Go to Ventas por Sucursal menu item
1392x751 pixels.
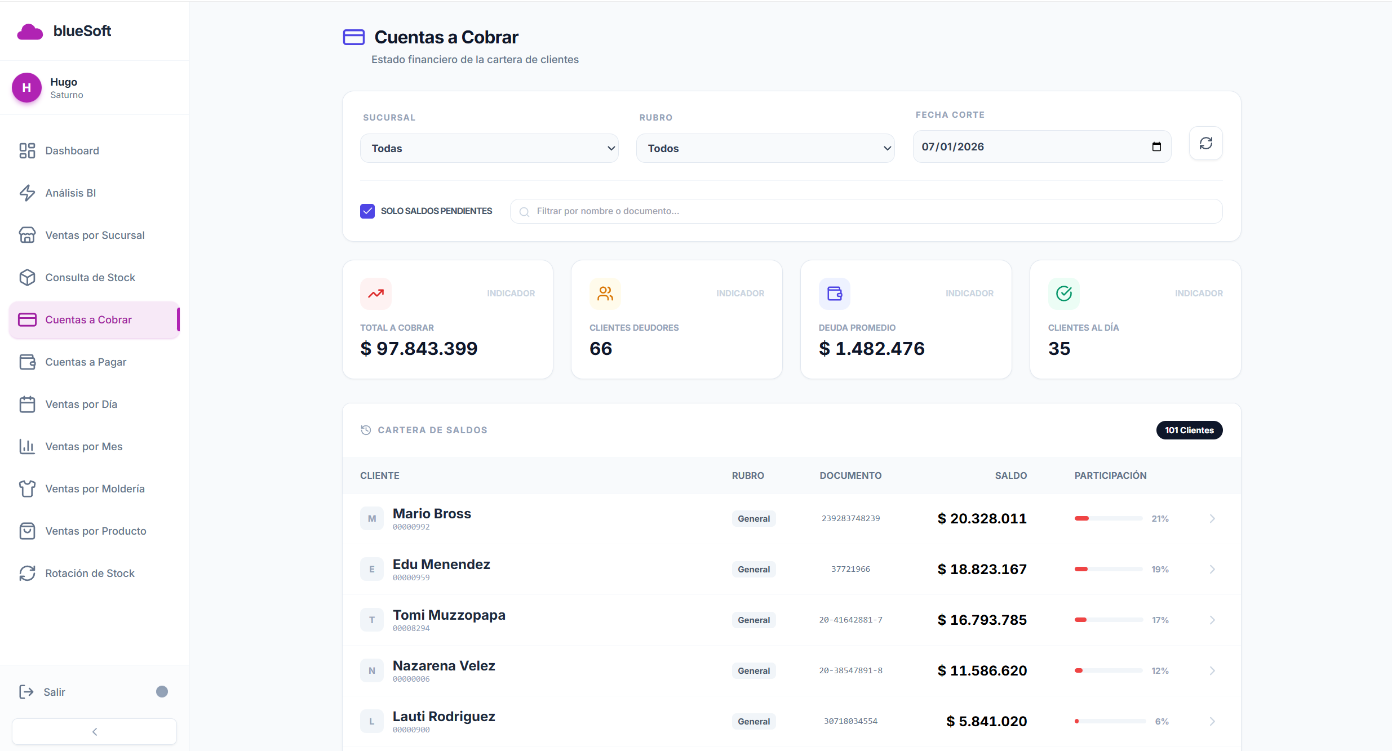click(x=95, y=235)
